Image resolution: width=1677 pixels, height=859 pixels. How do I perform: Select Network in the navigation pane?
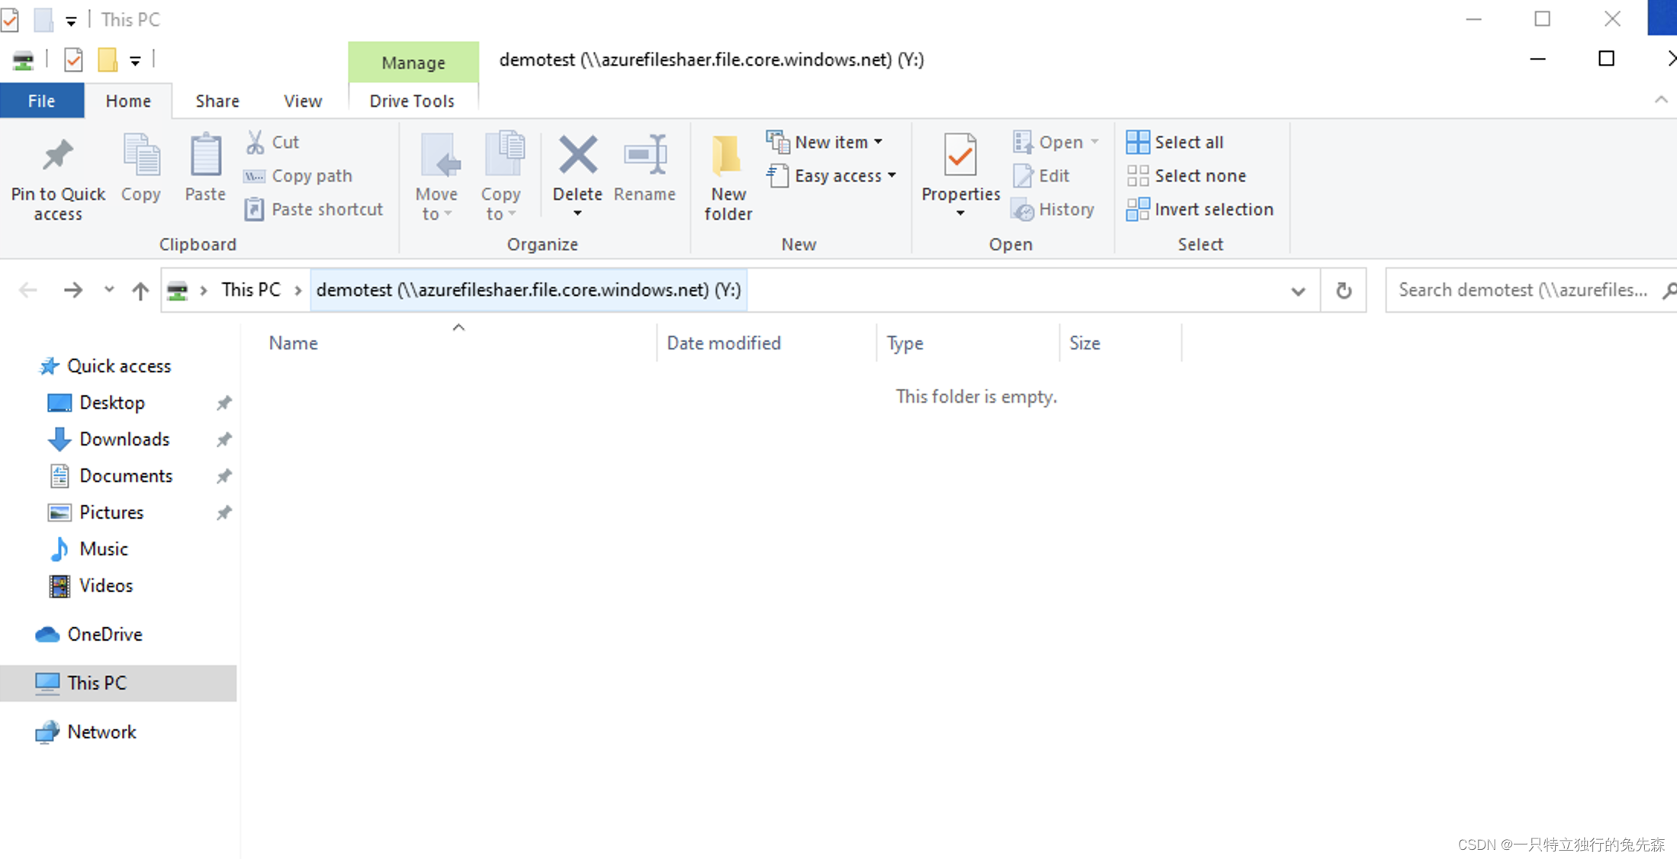[101, 732]
